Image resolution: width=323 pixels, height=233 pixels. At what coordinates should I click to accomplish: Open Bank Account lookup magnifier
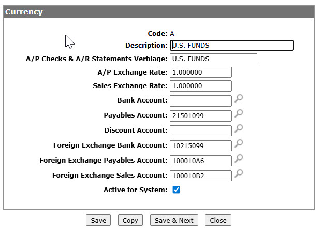239,98
